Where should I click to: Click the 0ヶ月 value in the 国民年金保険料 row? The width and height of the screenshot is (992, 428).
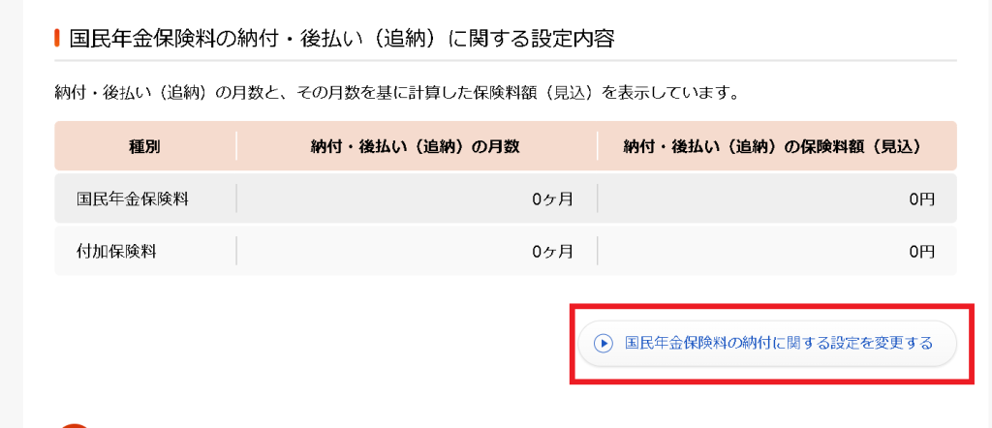coord(551,199)
